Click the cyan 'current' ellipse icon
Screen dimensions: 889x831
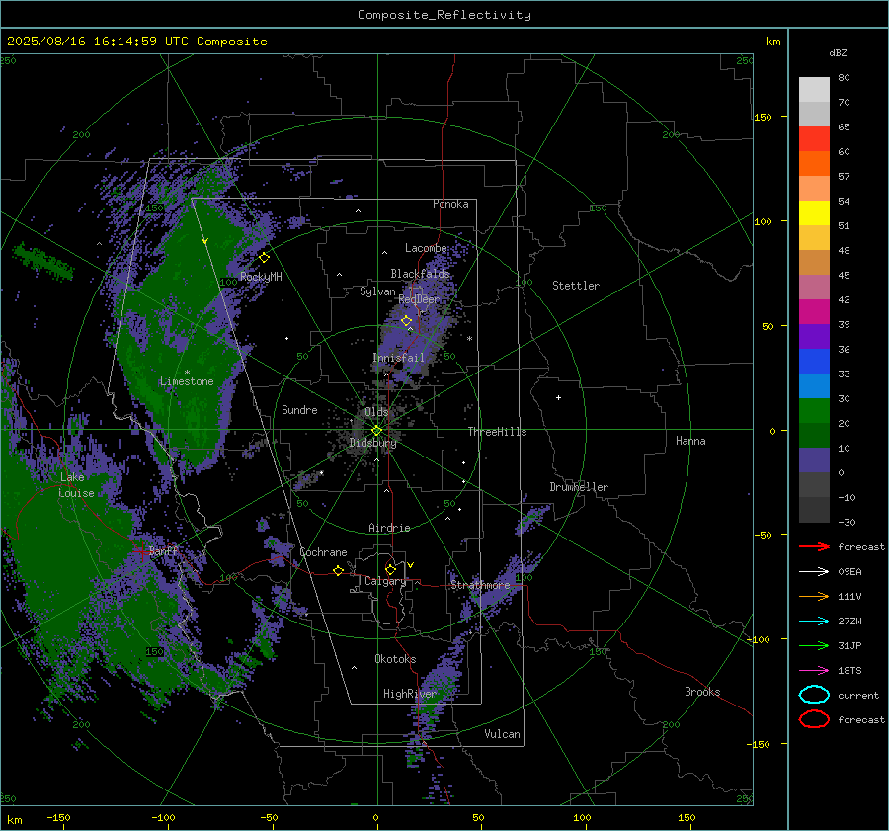(814, 695)
